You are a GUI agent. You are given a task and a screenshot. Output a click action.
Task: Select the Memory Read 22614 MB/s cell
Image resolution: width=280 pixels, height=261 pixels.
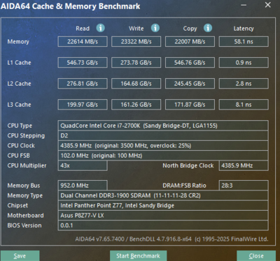coord(83,42)
